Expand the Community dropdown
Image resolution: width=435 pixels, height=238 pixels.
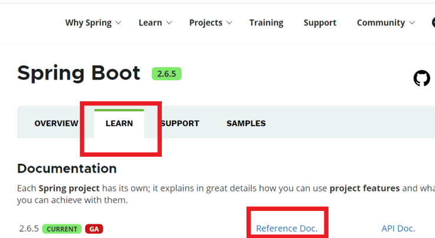tap(386, 22)
